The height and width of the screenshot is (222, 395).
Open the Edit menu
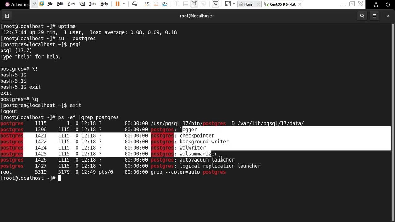(x=60, y=4)
